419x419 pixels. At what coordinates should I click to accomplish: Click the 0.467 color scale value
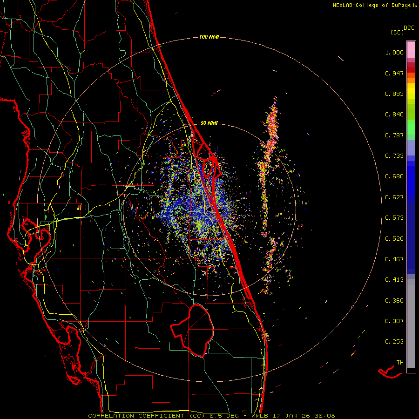coord(394,259)
